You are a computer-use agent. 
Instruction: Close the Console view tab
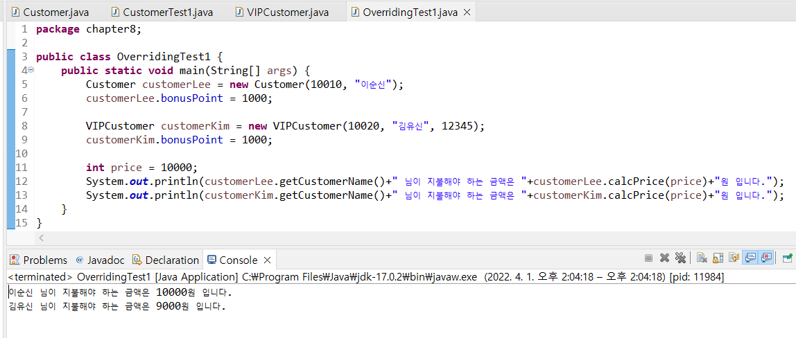266,260
